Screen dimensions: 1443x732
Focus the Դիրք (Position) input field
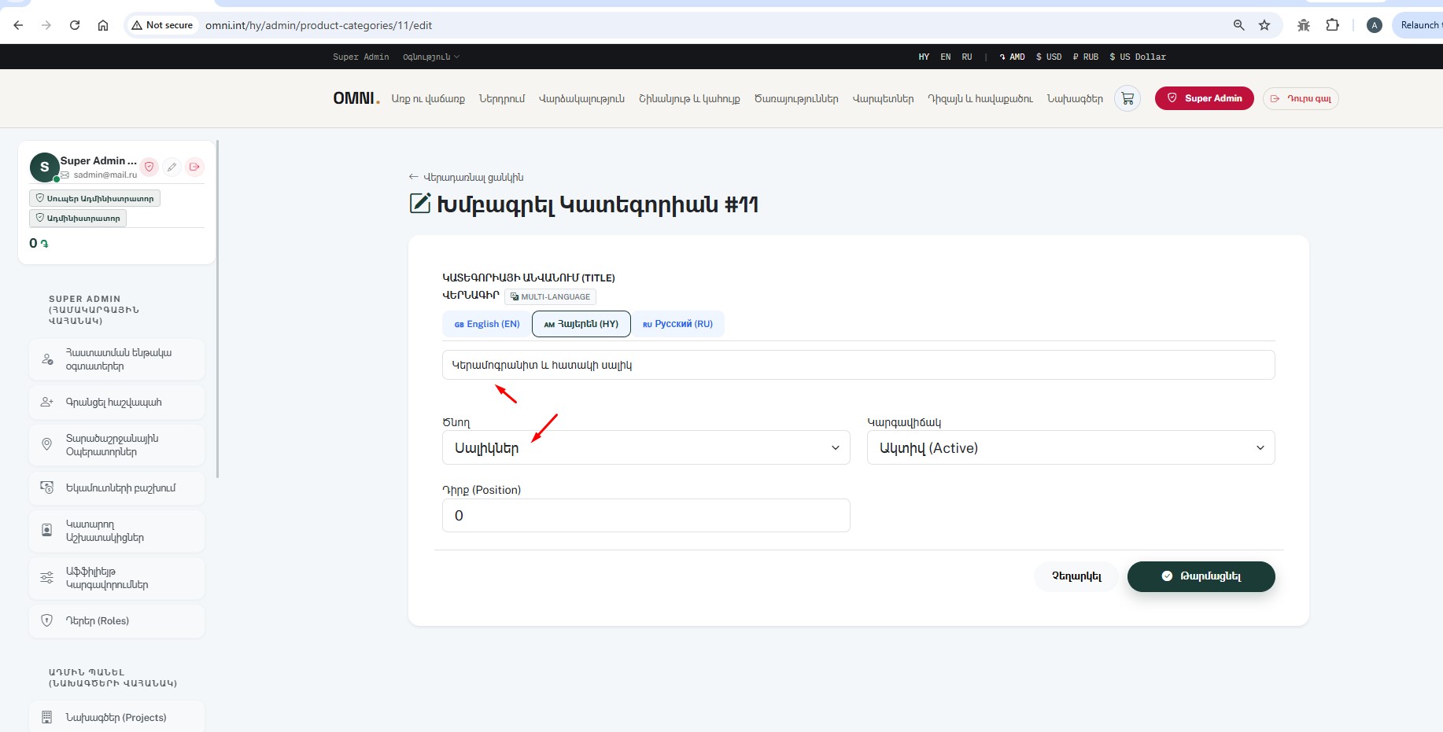[646, 515]
